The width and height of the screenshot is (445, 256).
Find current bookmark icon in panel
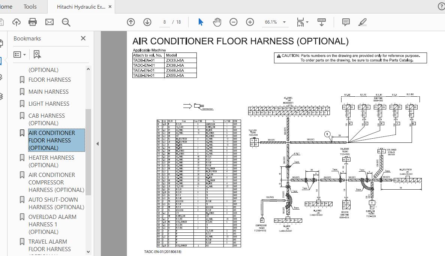coord(37,54)
